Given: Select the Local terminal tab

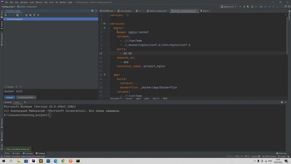Looking at the screenshot, I should [x=17, y=102].
